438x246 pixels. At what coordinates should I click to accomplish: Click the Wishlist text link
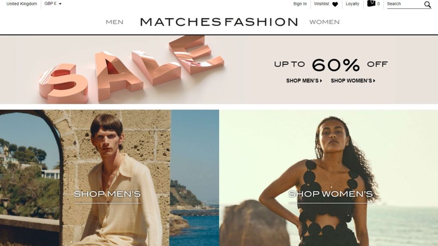(321, 3)
